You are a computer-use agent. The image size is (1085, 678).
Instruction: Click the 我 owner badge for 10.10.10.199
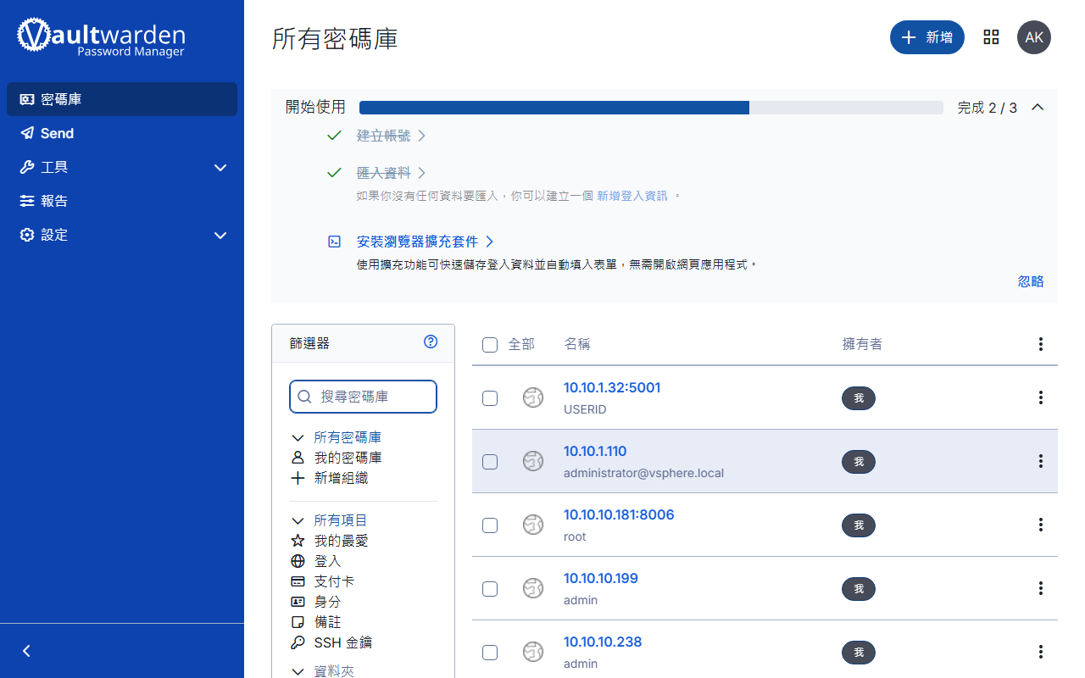click(859, 589)
